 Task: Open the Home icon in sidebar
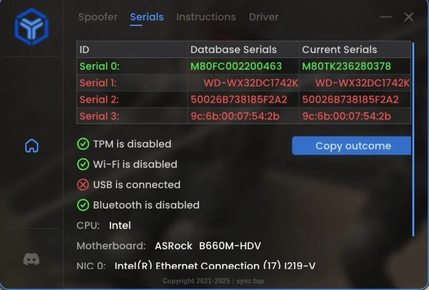tap(31, 146)
